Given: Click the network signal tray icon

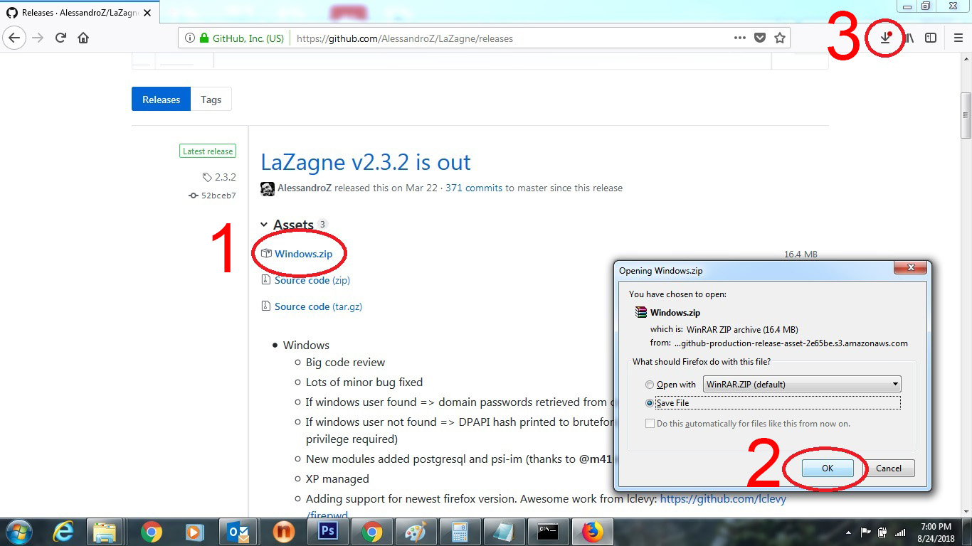Looking at the screenshot, I should (x=900, y=532).
